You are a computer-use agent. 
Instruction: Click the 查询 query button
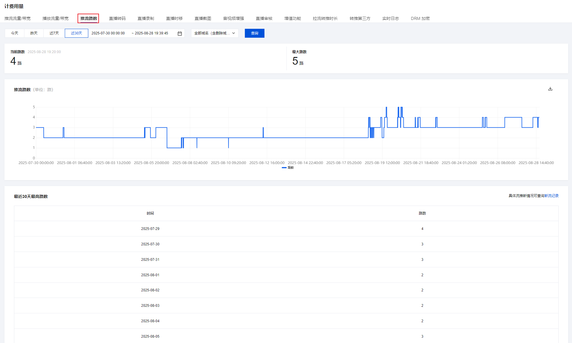coord(255,33)
